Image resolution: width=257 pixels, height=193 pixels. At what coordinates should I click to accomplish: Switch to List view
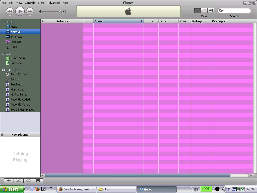coord(198,11)
